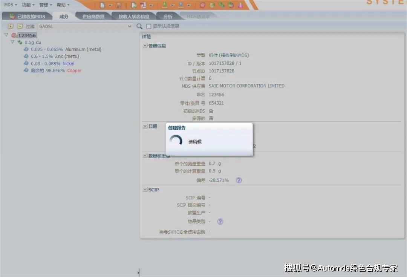
Task: Collapse the SCIP section
Action: click(x=145, y=190)
